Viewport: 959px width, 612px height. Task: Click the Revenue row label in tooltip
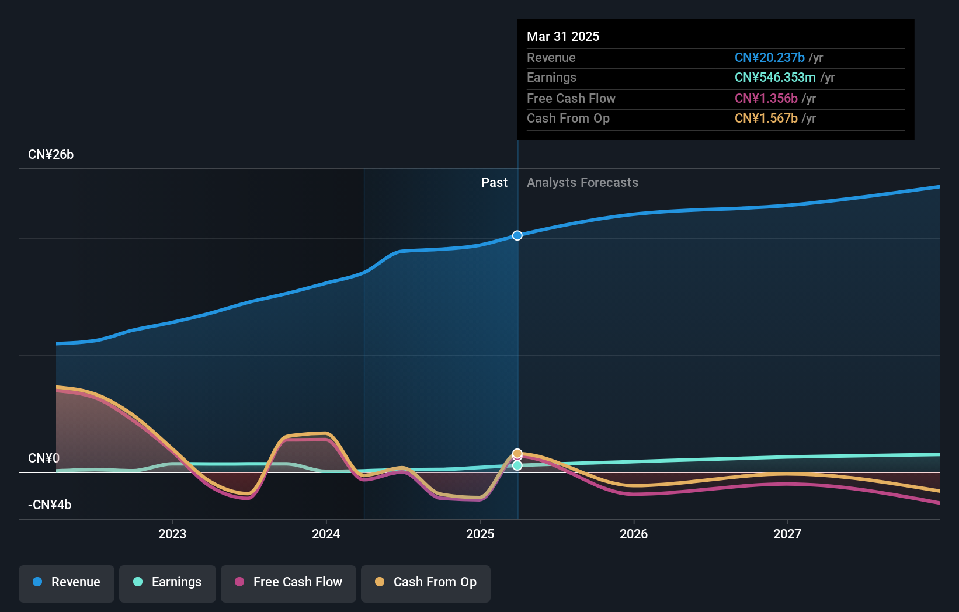click(551, 58)
